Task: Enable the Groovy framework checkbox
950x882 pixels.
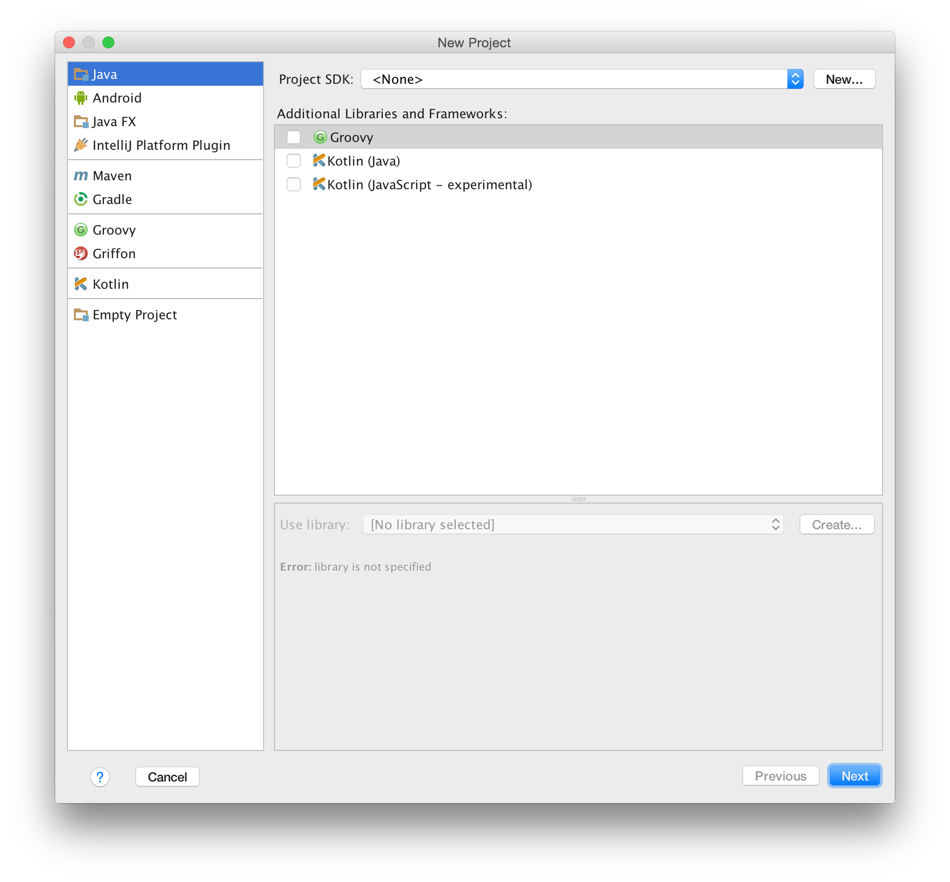Action: pyautogui.click(x=294, y=137)
